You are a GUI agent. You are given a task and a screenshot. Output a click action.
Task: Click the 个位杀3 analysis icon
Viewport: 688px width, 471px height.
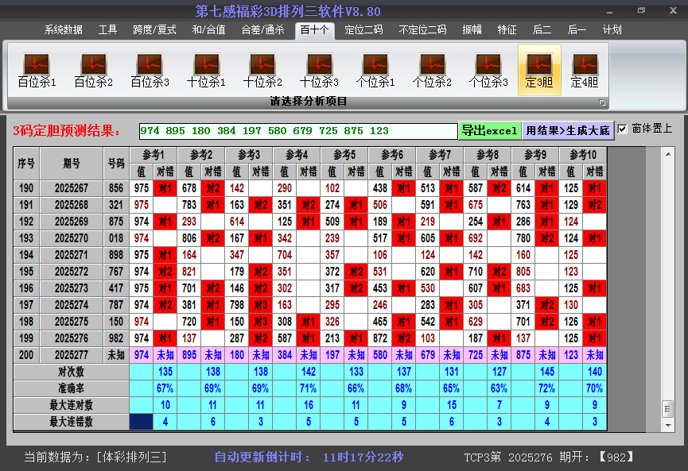pyautogui.click(x=489, y=68)
